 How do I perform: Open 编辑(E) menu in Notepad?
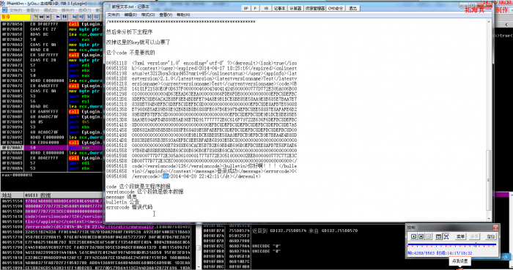coord(130,15)
